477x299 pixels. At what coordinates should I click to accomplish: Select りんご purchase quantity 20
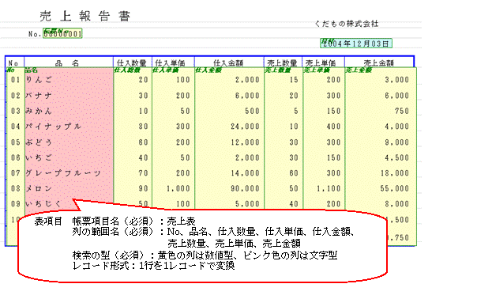click(x=144, y=80)
